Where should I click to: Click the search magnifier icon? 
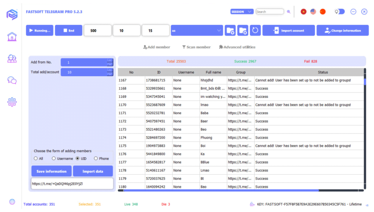tap(289, 11)
